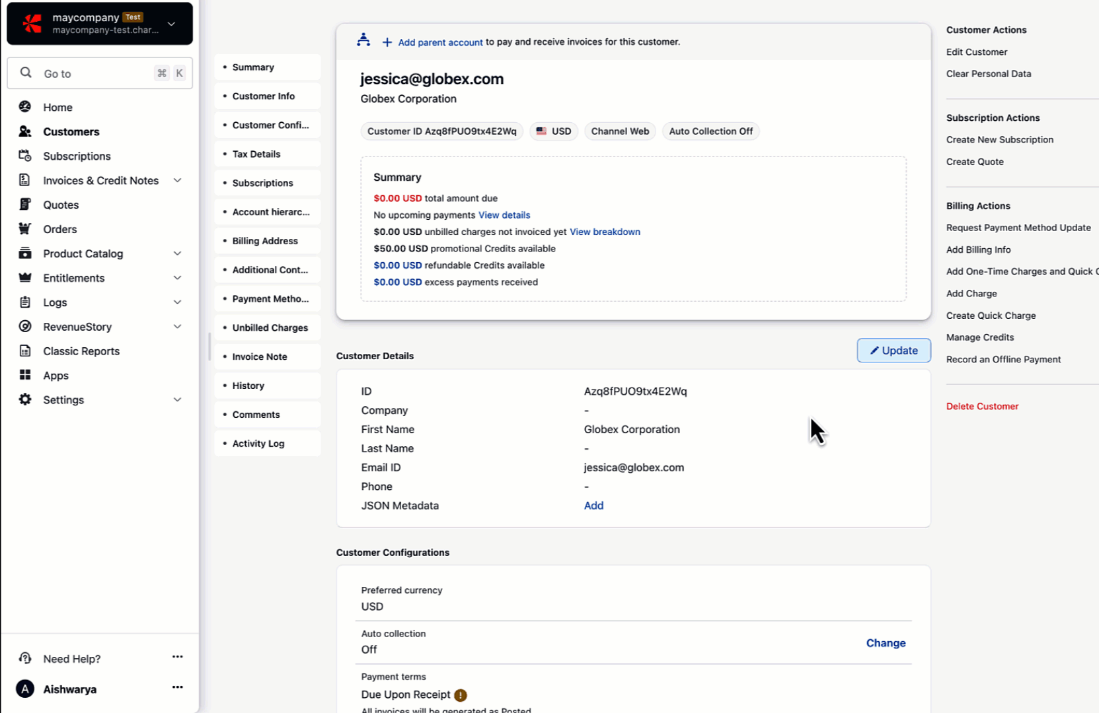Image resolution: width=1099 pixels, height=713 pixels.
Task: Click Create Quote action
Action: 974,162
